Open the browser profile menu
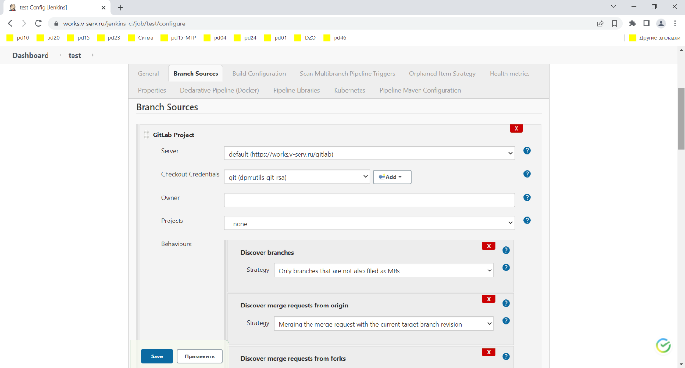 [661, 23]
